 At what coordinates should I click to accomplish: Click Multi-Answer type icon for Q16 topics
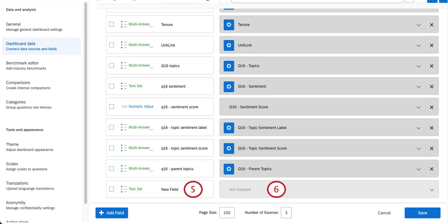[x=124, y=65]
